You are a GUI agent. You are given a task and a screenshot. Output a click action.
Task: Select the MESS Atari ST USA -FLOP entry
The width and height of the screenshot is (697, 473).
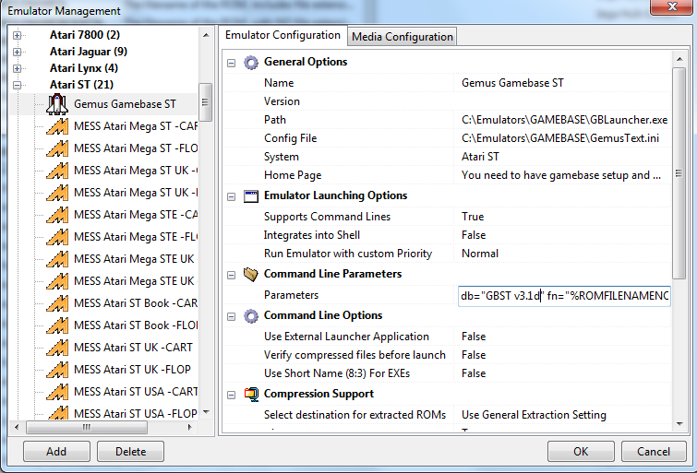click(x=135, y=414)
